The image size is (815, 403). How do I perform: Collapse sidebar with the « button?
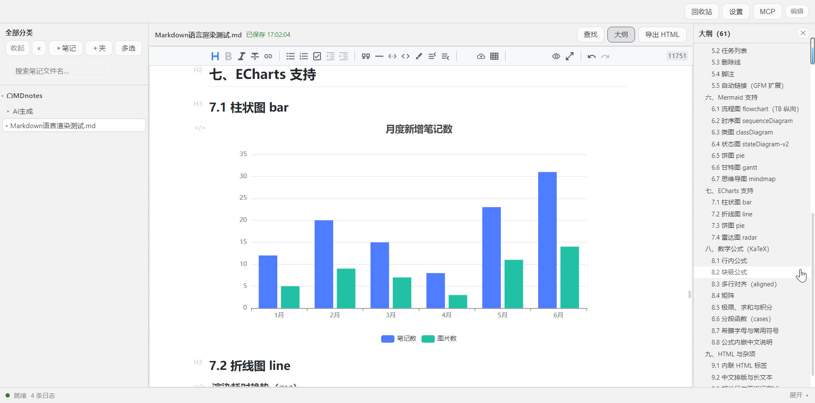(x=39, y=48)
